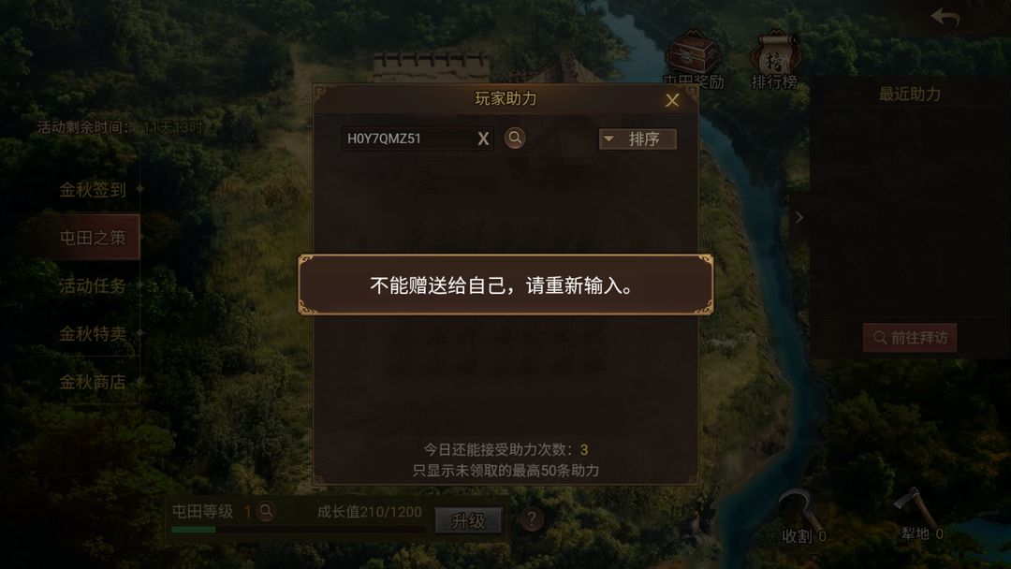
Task: Open the 排序 sort dropdown
Action: click(637, 139)
